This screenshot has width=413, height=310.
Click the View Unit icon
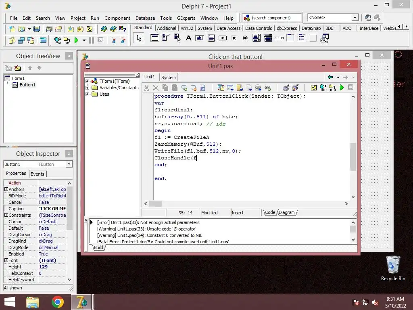coord(12,40)
